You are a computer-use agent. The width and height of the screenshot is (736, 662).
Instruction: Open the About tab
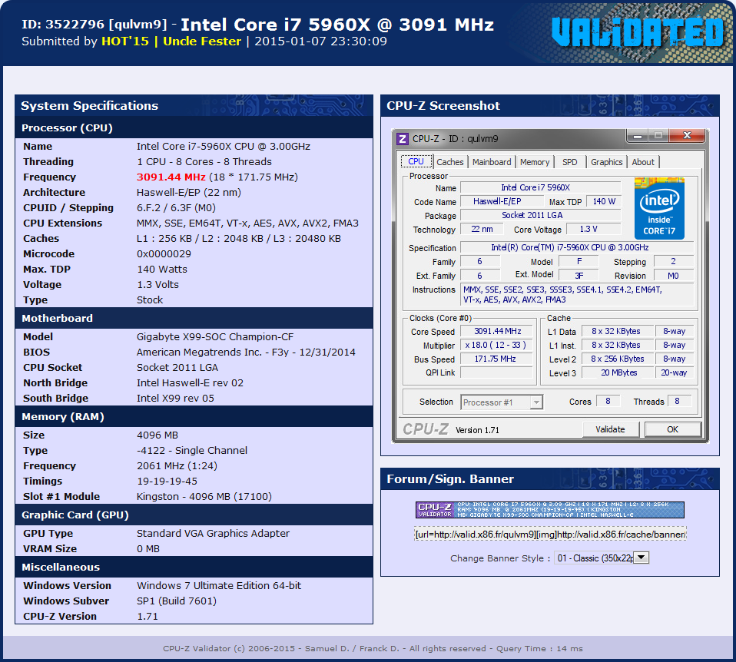642,162
